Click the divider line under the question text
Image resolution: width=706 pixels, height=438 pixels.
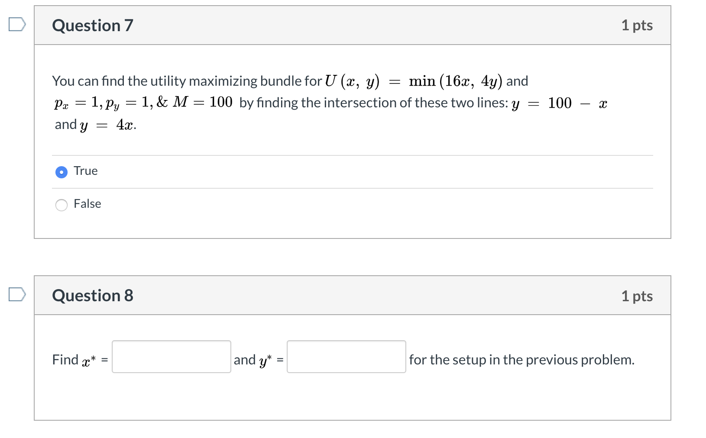coord(352,155)
